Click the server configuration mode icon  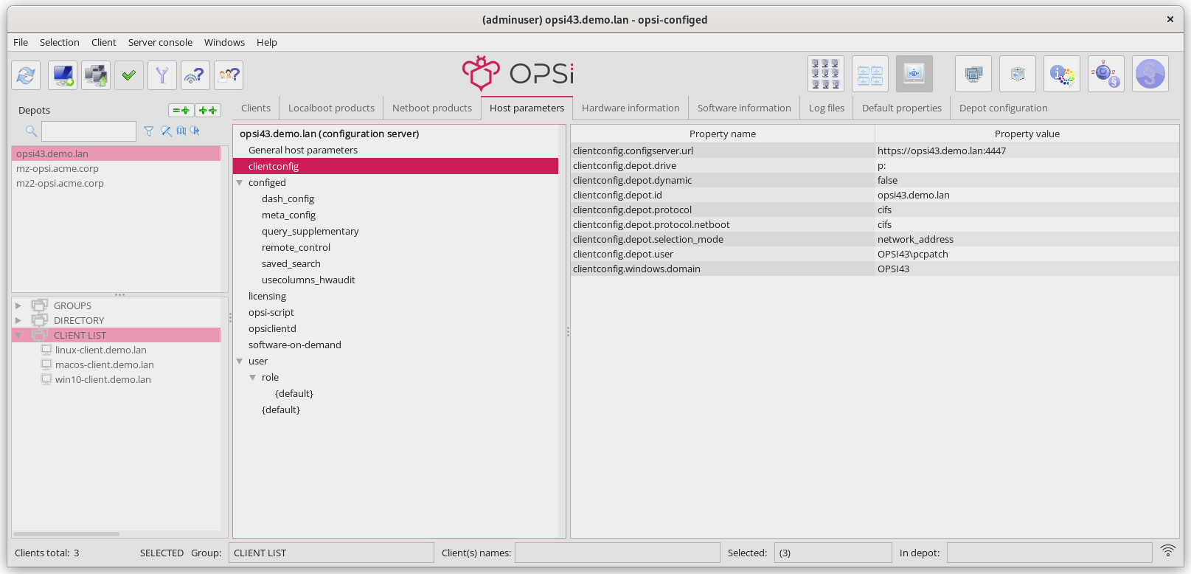914,74
